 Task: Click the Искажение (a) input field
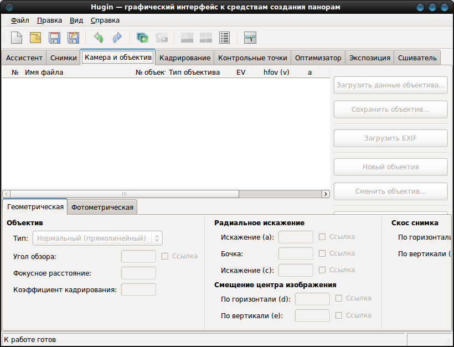coord(296,237)
